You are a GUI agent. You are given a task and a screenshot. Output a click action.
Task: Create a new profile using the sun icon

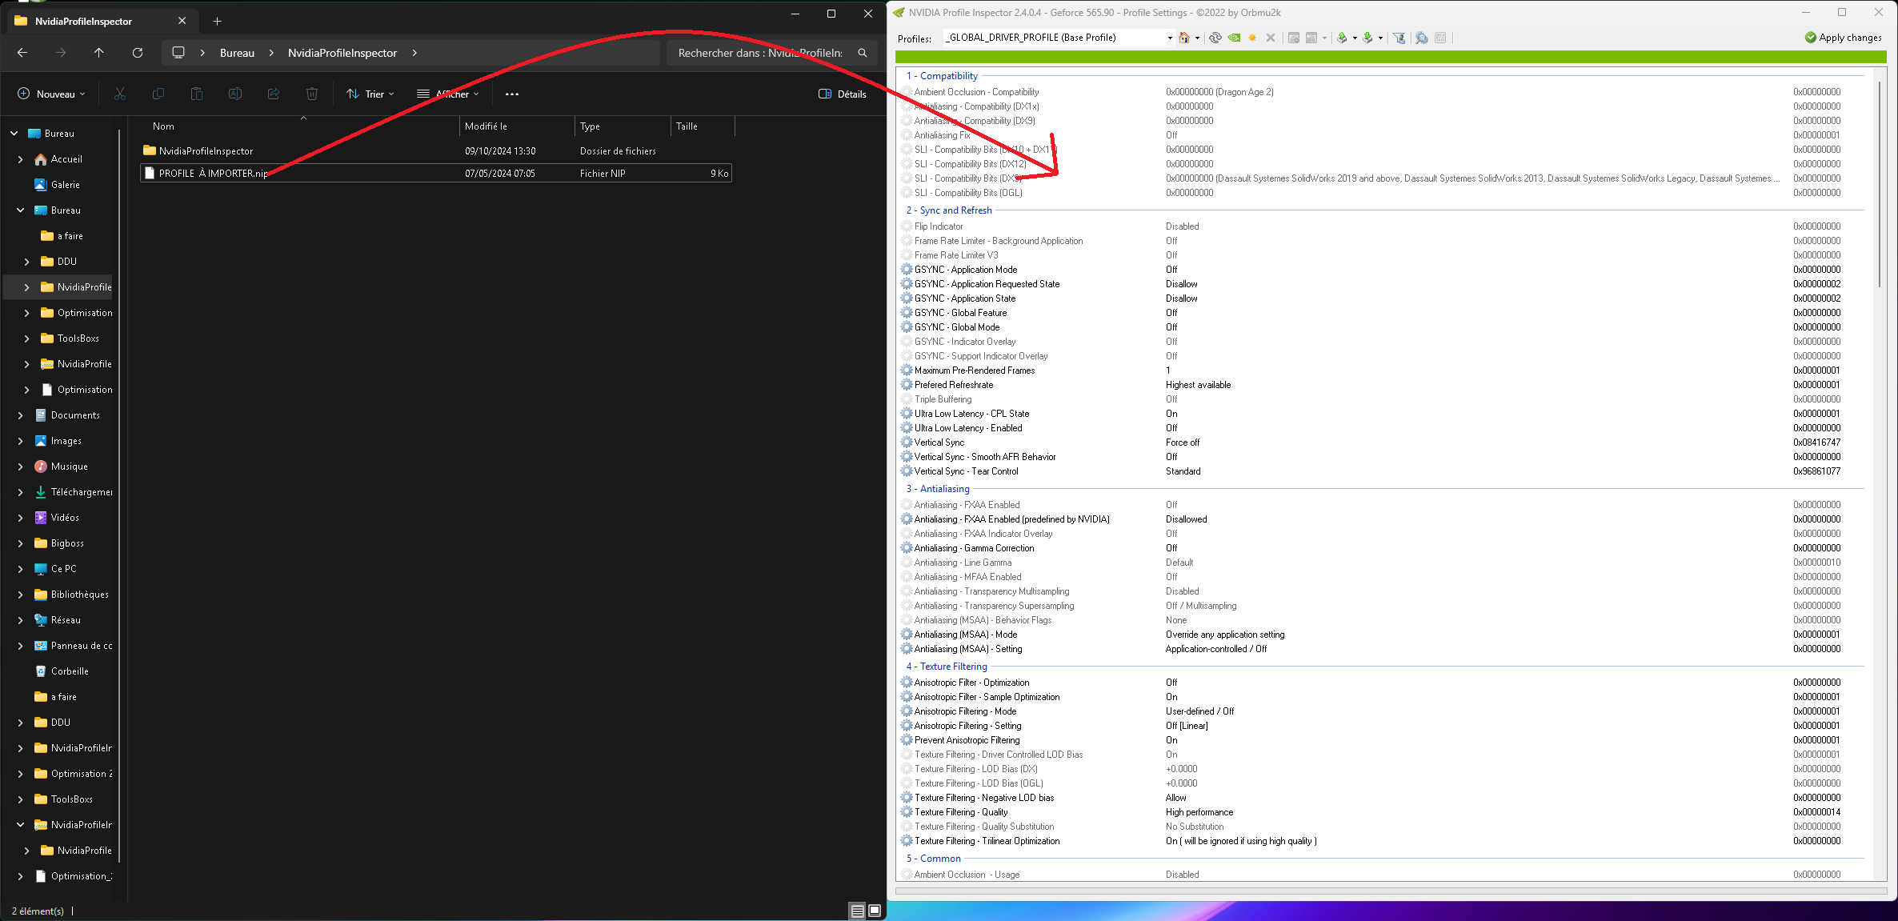click(1252, 38)
